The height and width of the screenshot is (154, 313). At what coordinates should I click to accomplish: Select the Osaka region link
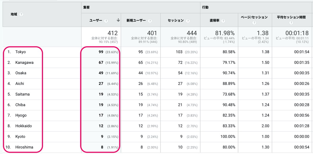click(x=21, y=73)
